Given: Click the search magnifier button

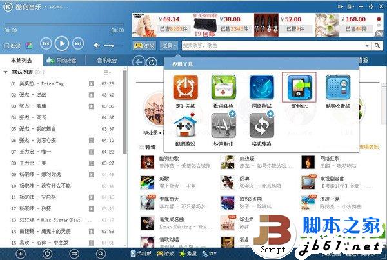Looking at the screenshot, I should coord(377,46).
